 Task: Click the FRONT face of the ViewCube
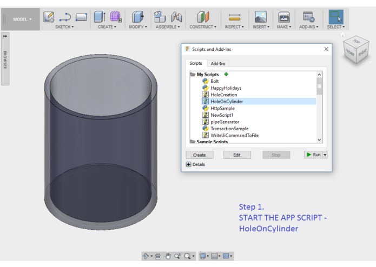(350, 52)
